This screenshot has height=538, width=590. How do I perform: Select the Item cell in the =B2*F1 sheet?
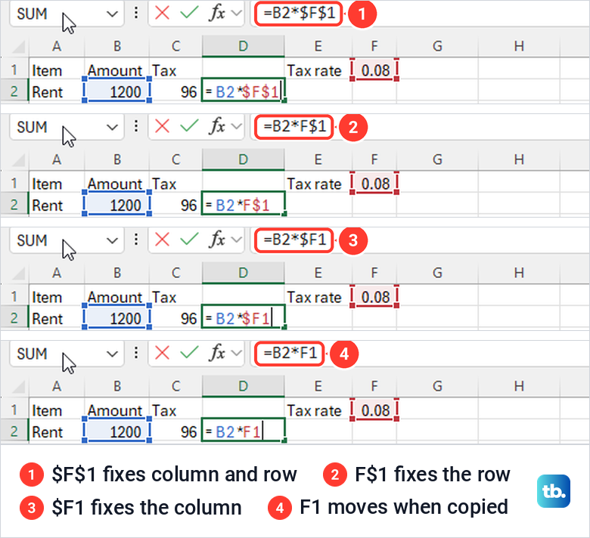(57, 410)
